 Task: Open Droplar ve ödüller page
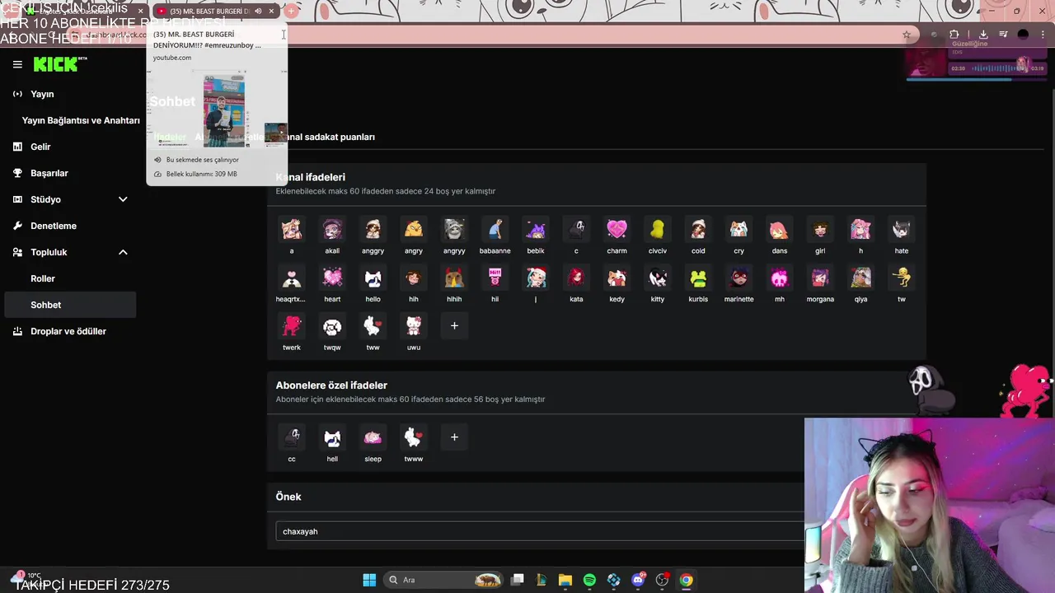click(x=68, y=331)
